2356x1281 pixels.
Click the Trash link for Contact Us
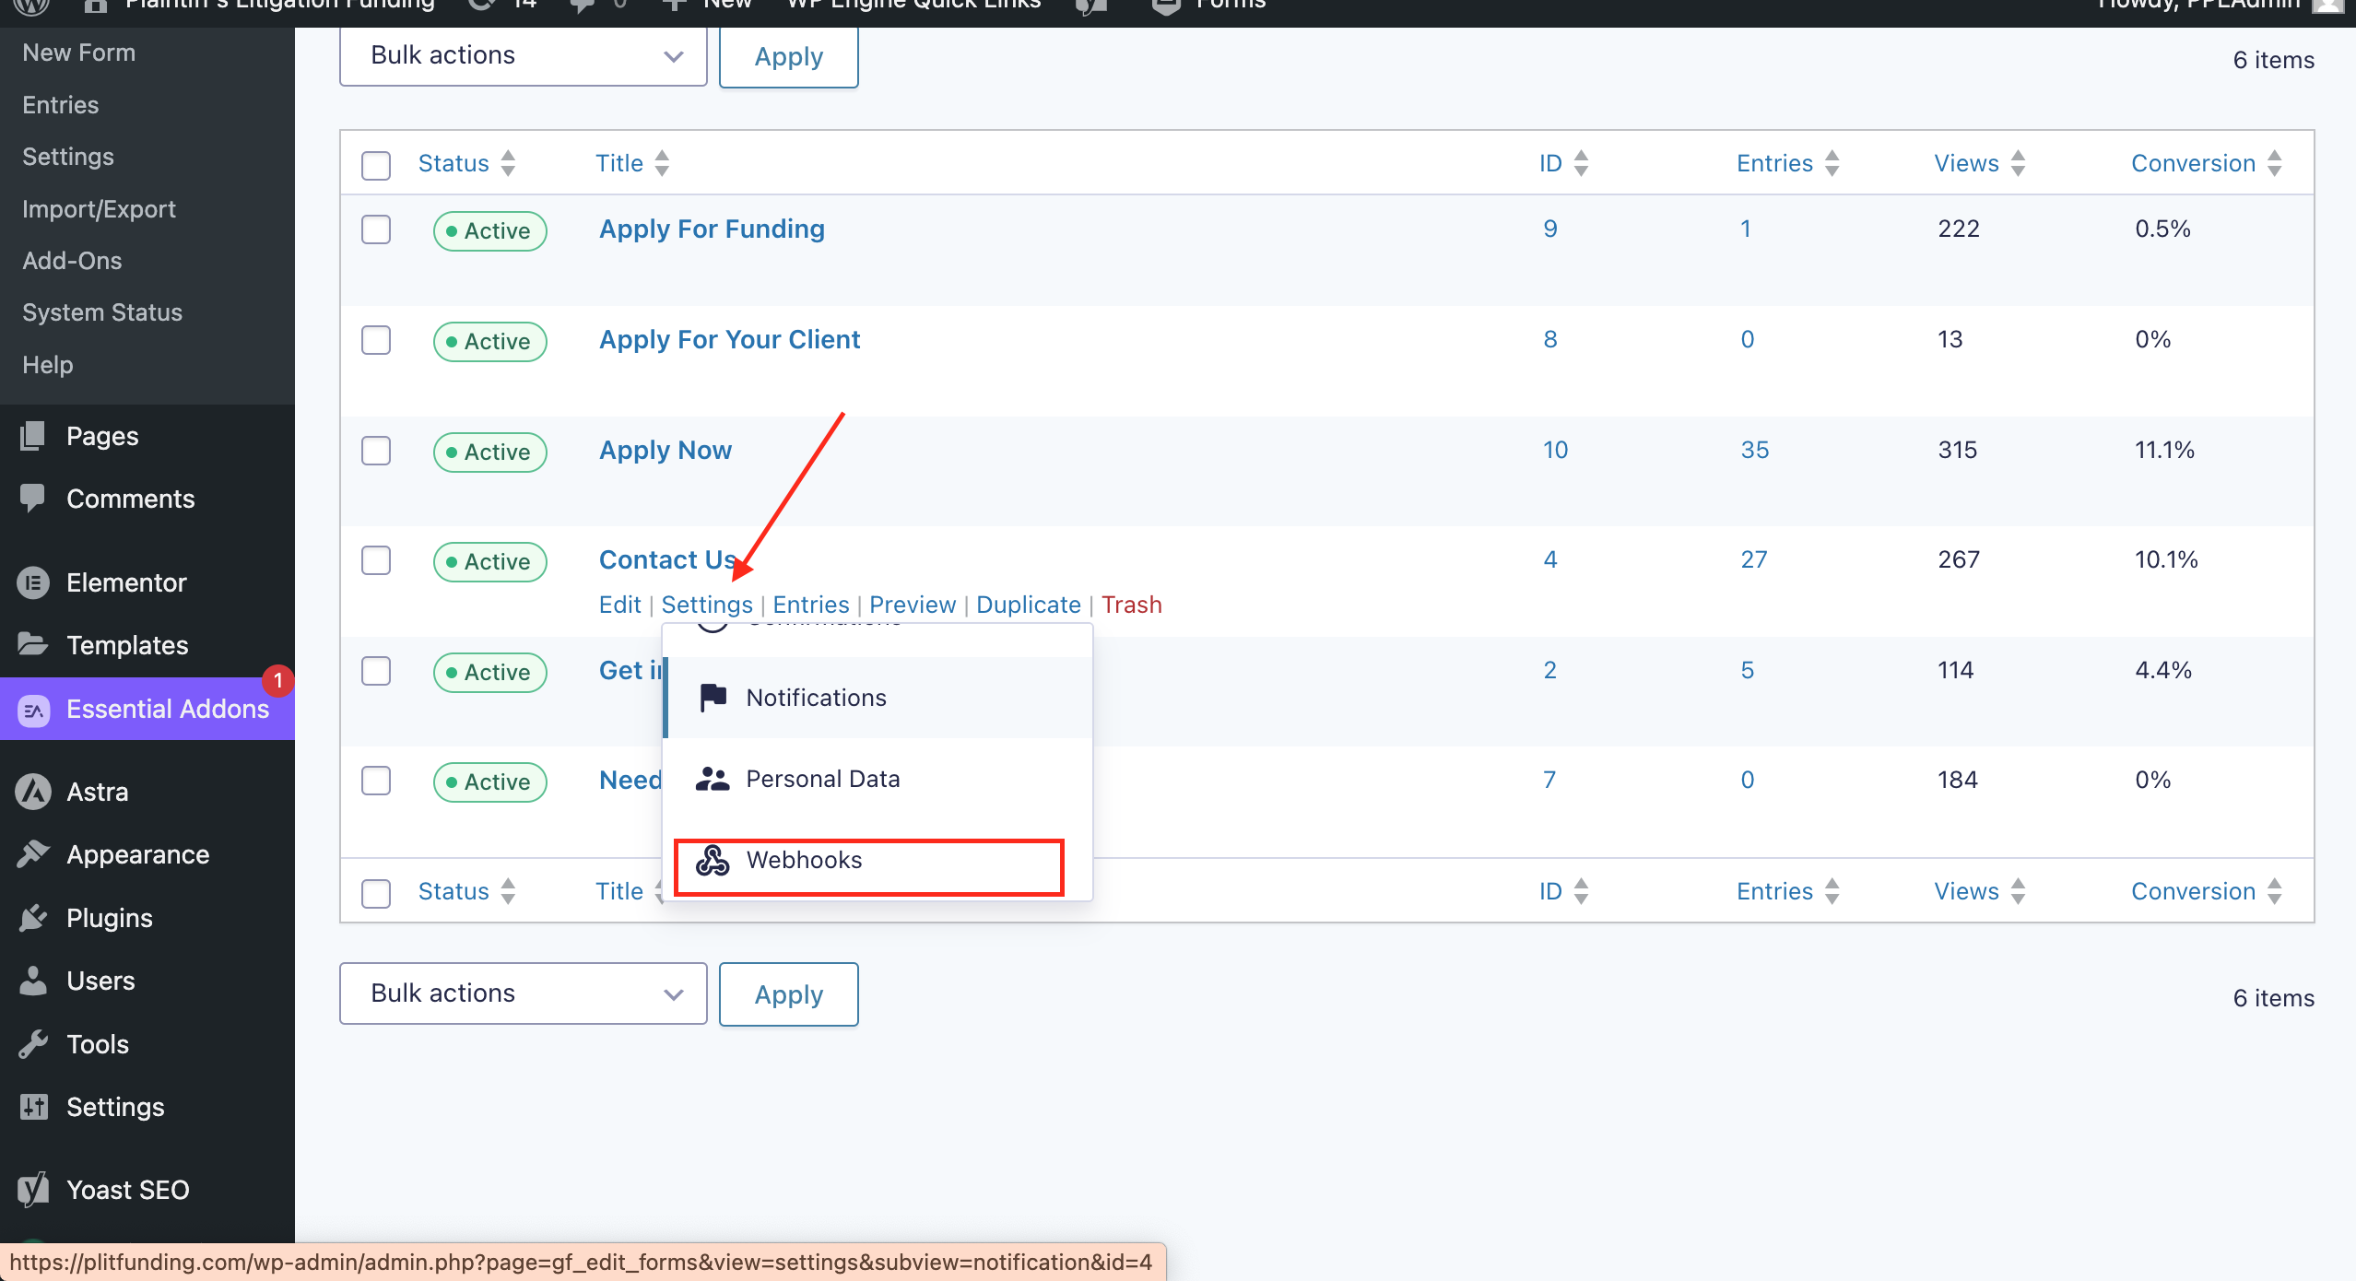pos(1131,605)
